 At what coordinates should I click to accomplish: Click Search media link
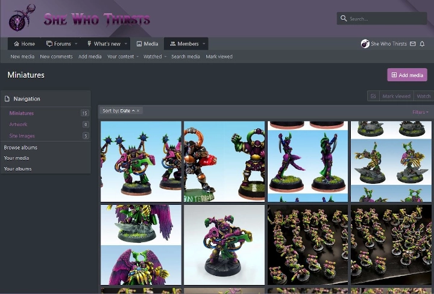[186, 57]
